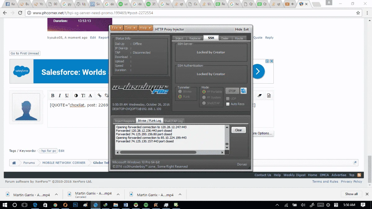
Task: Open Microsoft Word from the taskbar
Action: 126,205
